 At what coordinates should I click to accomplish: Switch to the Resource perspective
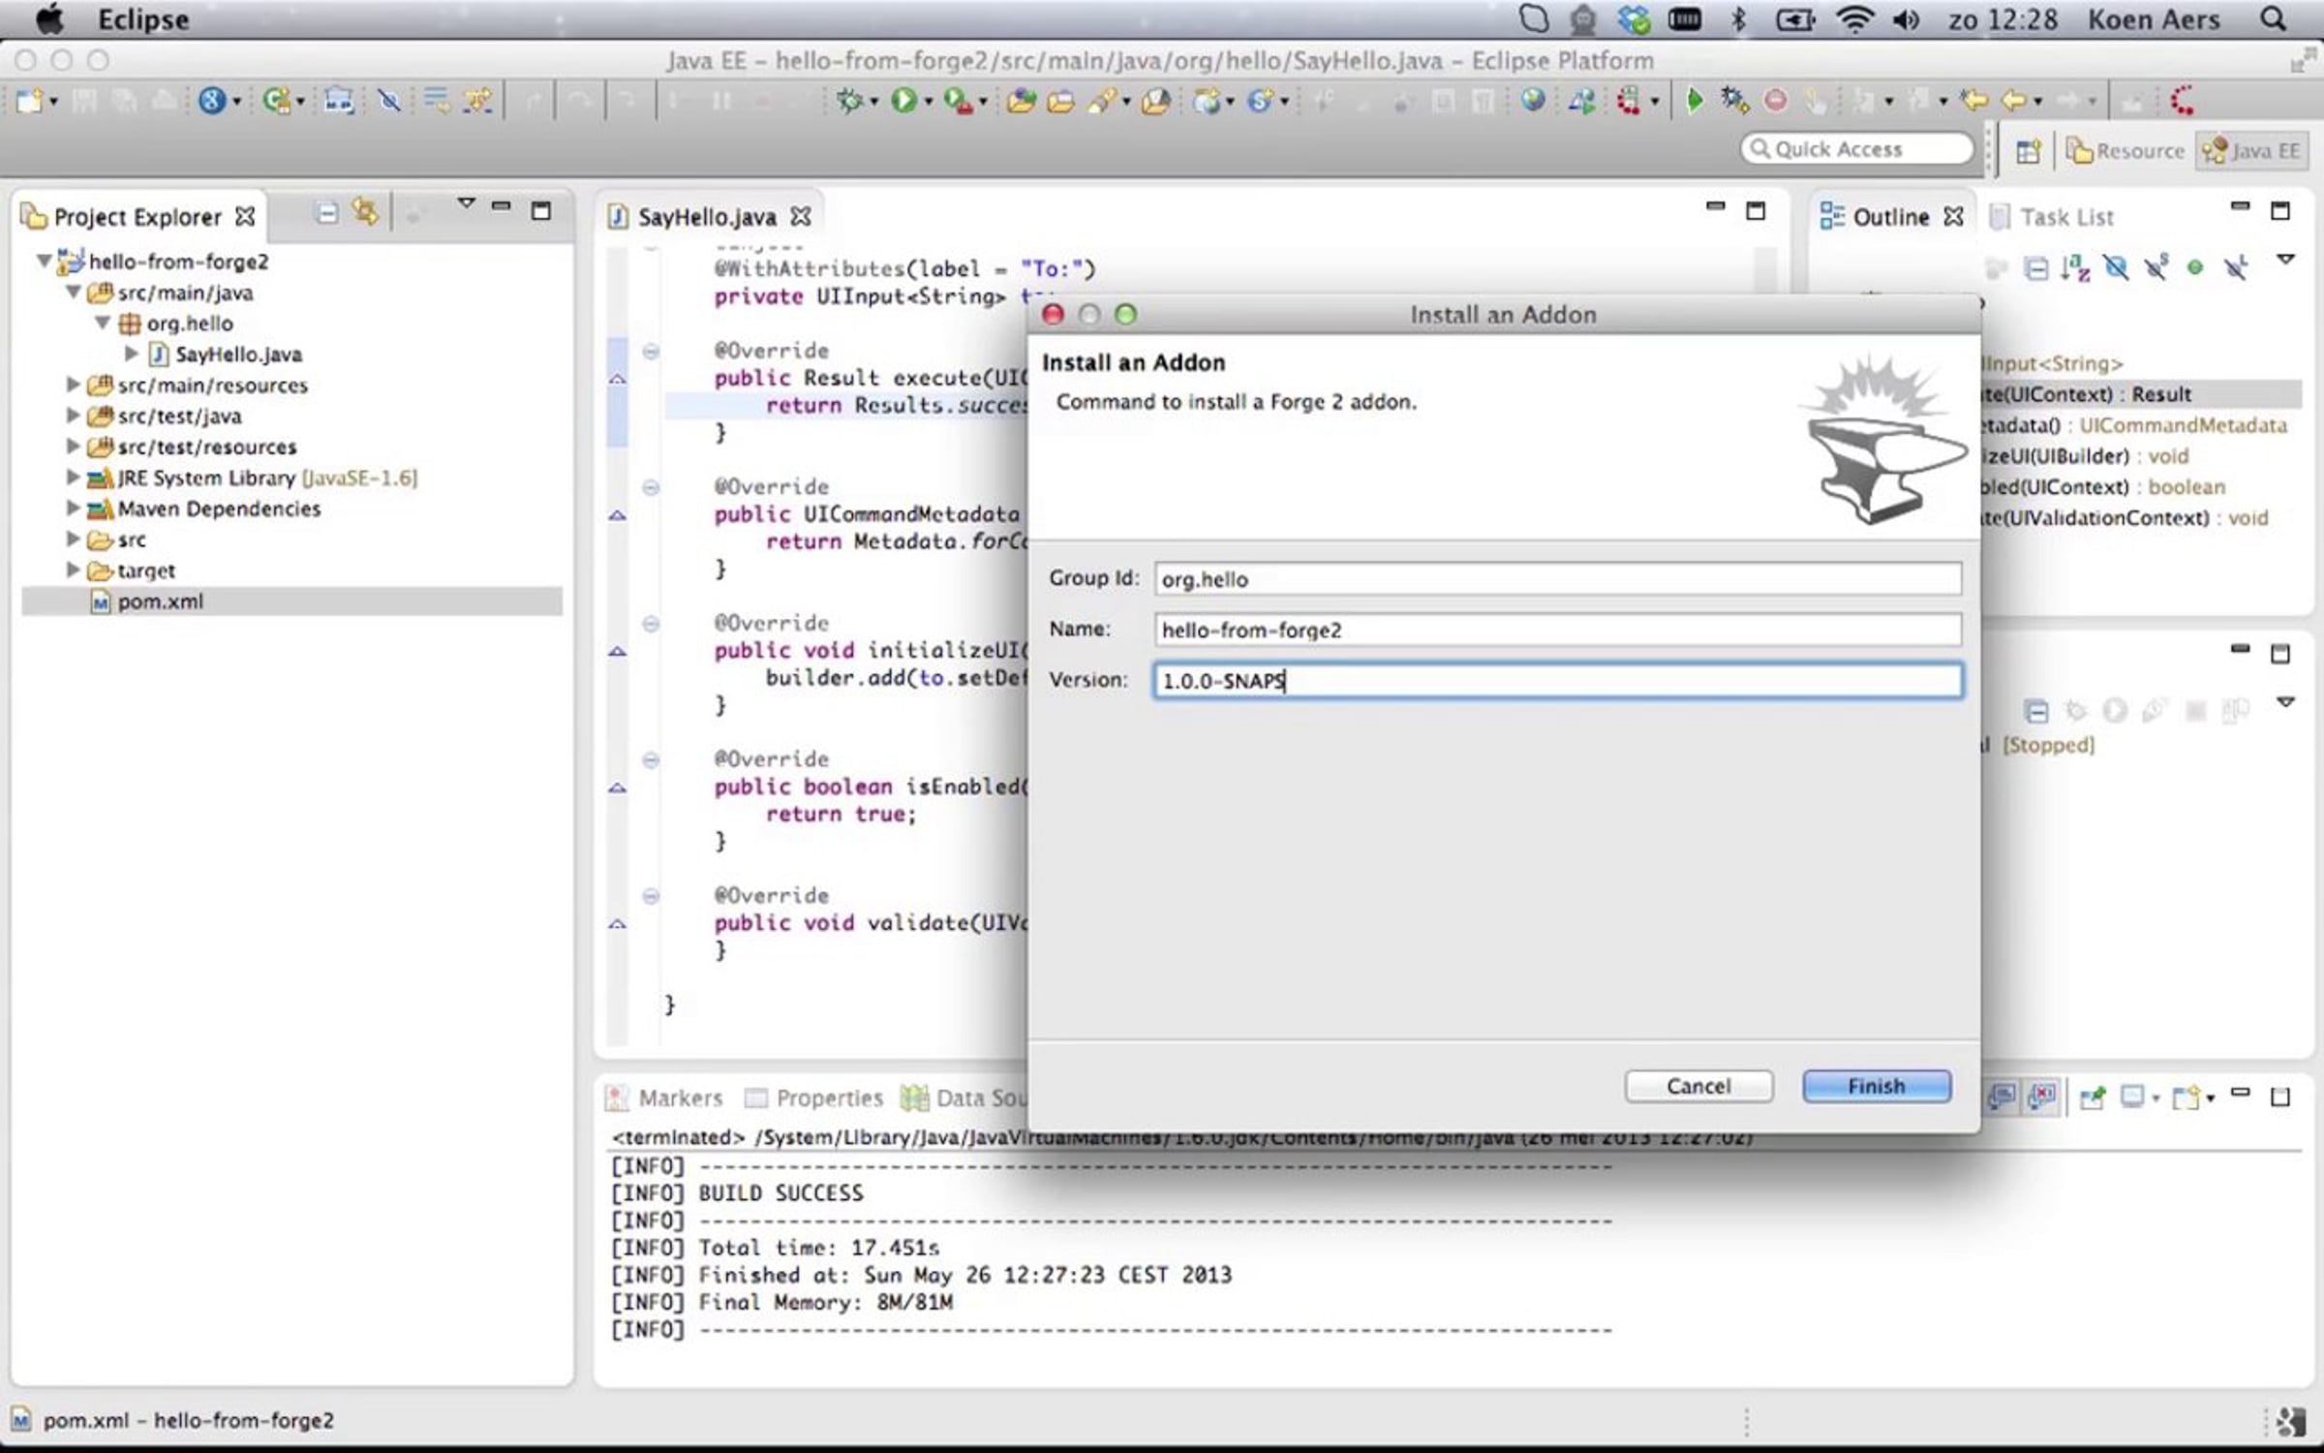coord(2125,151)
